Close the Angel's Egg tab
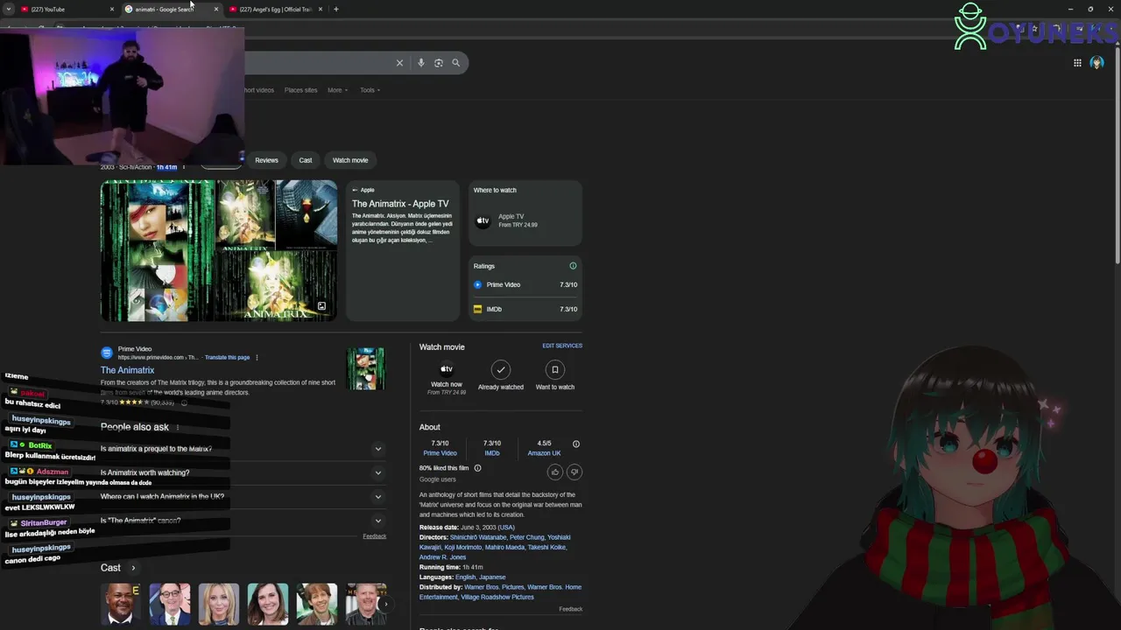Image resolution: width=1121 pixels, height=630 pixels. (x=321, y=9)
